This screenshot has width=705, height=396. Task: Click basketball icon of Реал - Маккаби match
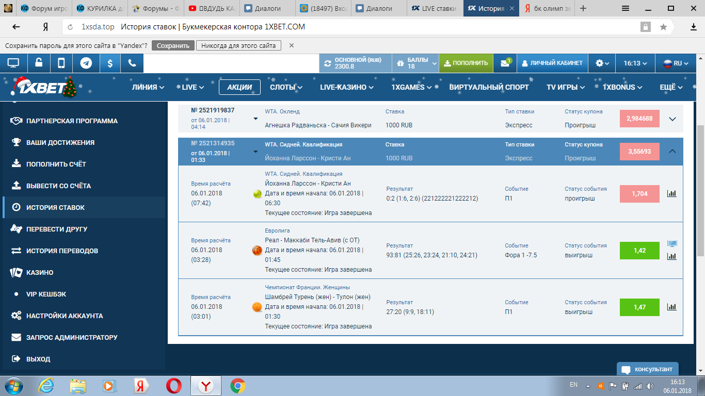point(257,251)
